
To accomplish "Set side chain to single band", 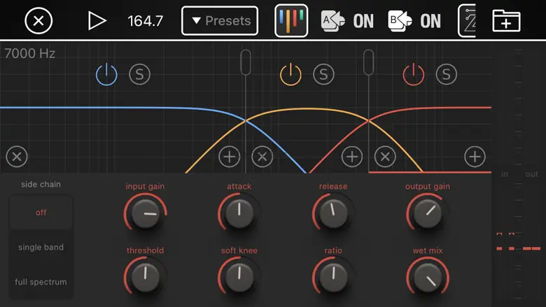I will (41, 247).
